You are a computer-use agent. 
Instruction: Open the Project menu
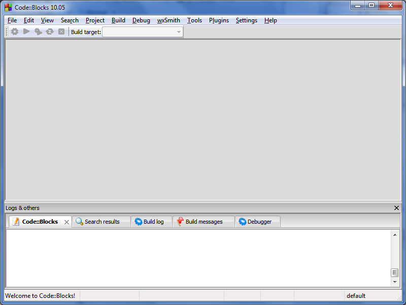[x=95, y=20]
